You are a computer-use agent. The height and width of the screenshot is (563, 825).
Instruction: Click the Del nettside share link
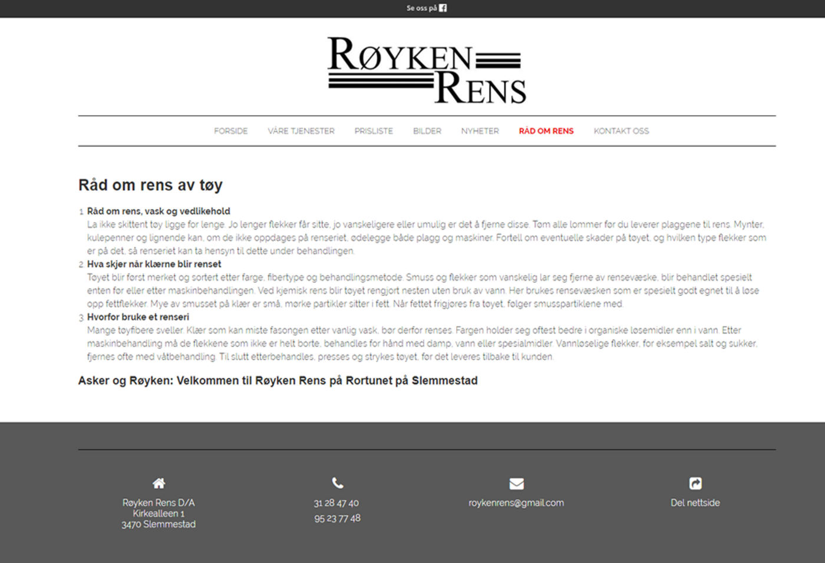[x=695, y=503]
